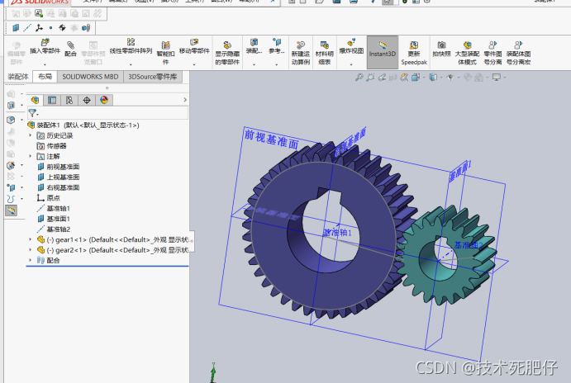This screenshot has height=383, width=571.
Task: Open the DimXpertManager crosshair tab
Action: tap(87, 100)
